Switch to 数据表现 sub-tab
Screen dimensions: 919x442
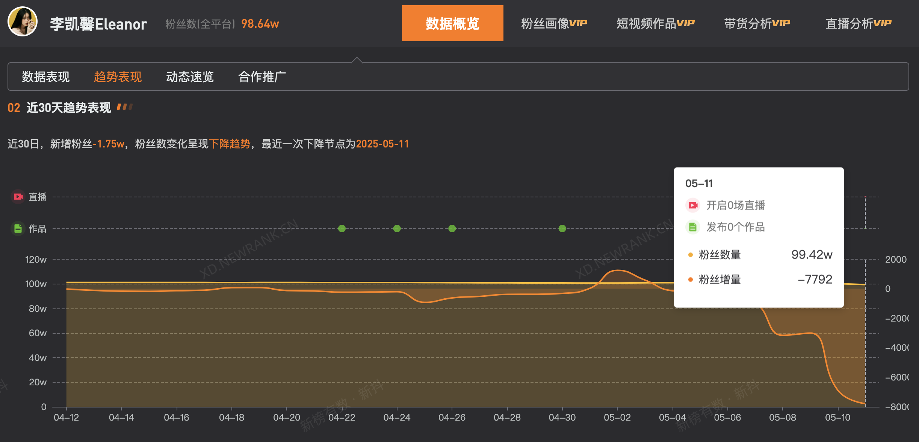click(45, 77)
